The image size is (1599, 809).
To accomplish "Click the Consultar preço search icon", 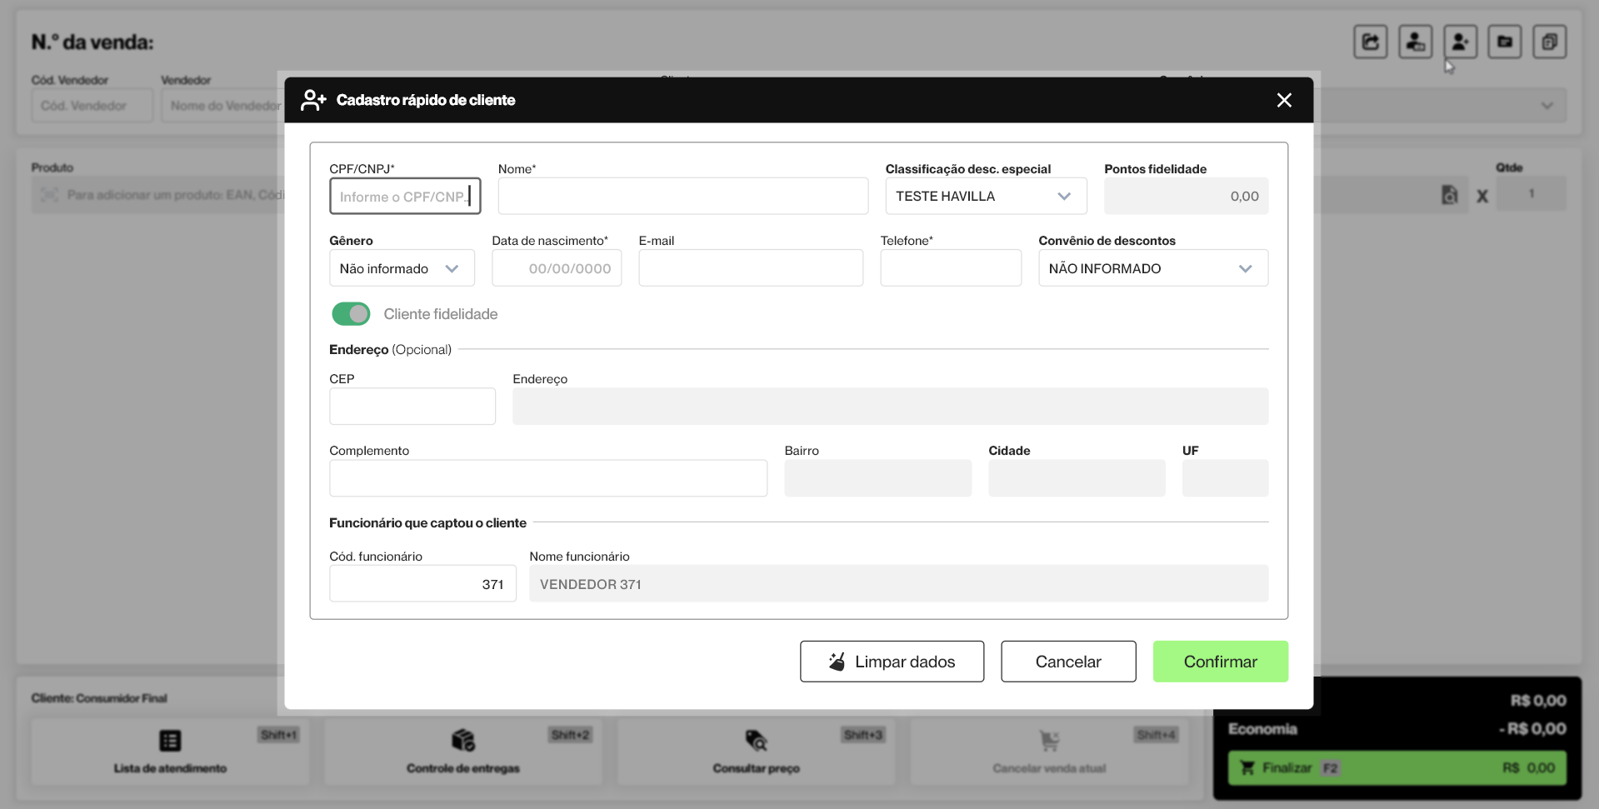I will (x=756, y=740).
